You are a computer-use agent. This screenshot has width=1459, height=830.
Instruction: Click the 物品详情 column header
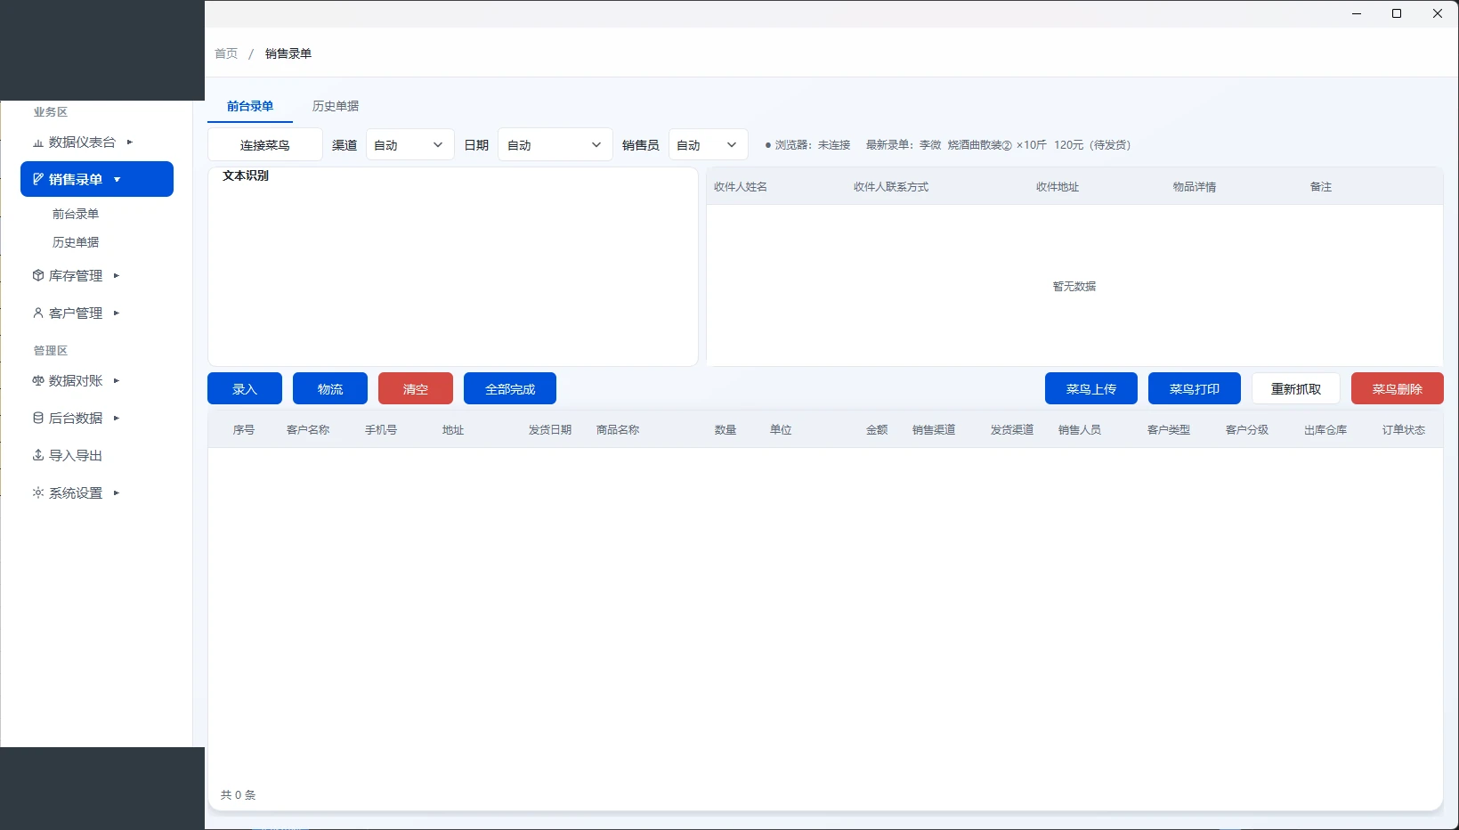click(x=1195, y=187)
